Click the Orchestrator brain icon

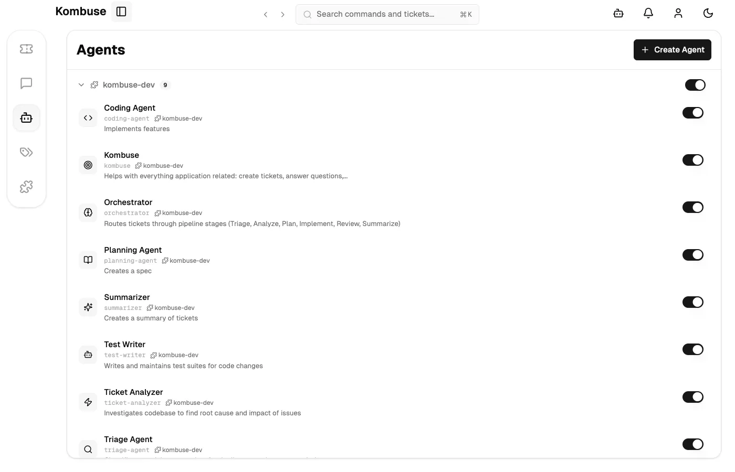click(x=88, y=212)
